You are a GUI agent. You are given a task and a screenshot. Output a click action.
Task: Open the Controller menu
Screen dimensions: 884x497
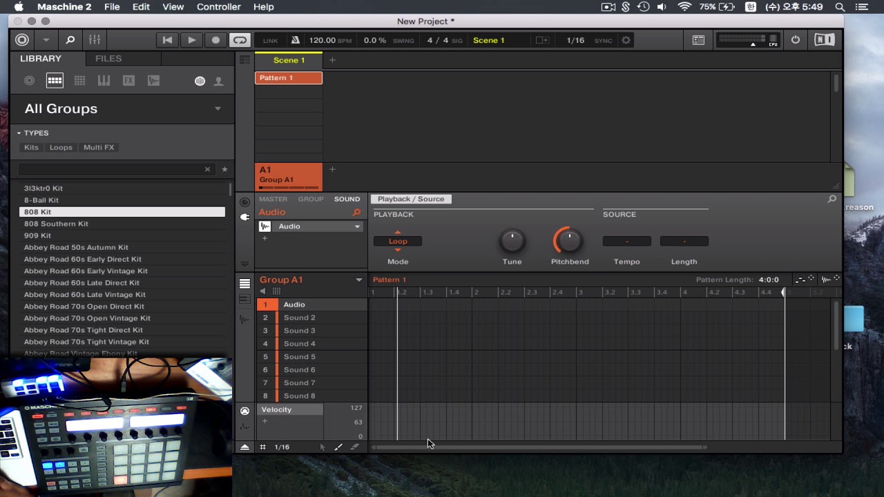pyautogui.click(x=219, y=7)
